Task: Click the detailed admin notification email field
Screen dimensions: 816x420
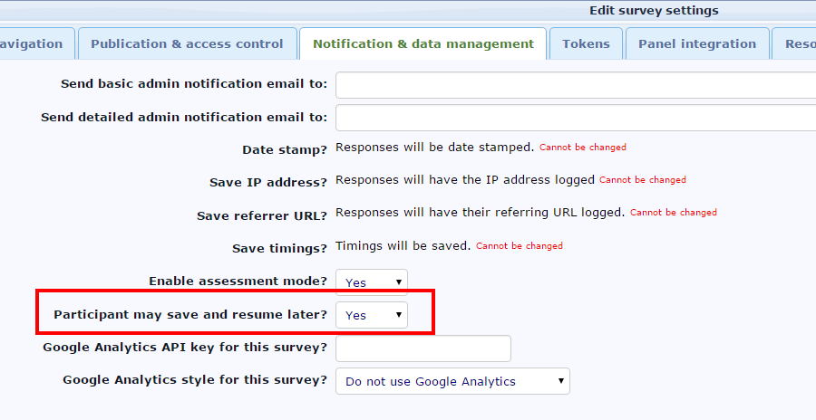Action: (575, 118)
